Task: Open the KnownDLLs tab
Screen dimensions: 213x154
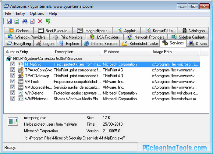Action: (159, 30)
